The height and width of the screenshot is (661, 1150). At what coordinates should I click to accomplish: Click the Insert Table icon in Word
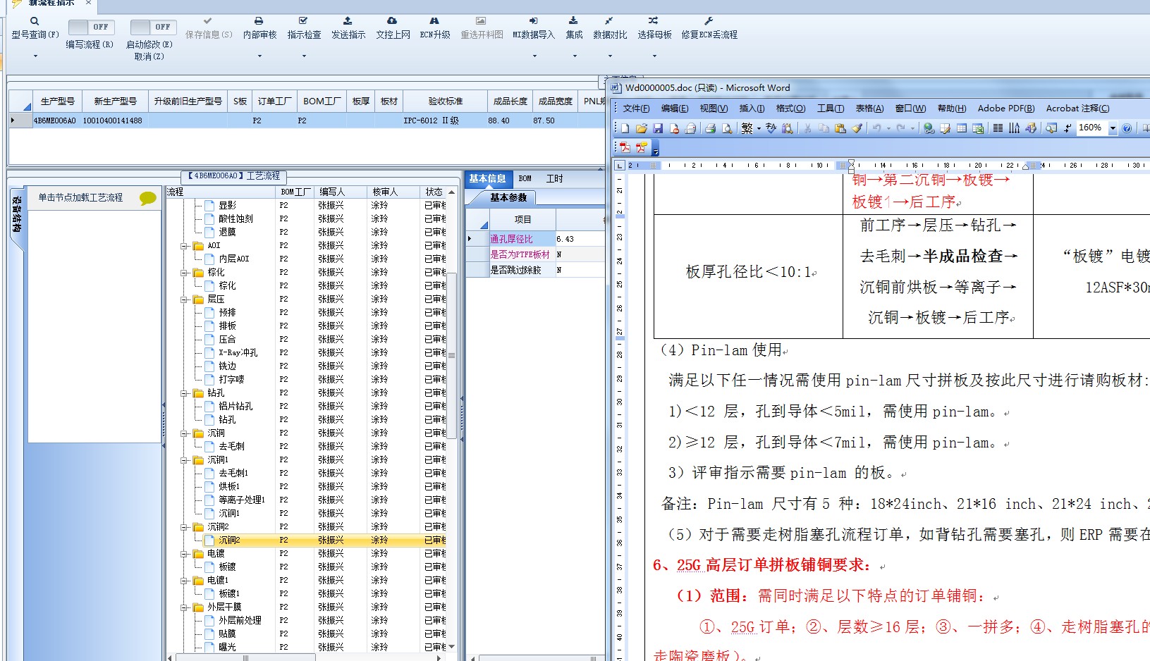pos(962,128)
